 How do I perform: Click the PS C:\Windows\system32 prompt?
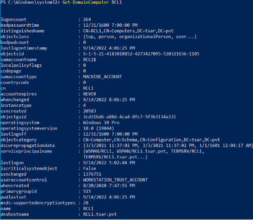(30, 2)
